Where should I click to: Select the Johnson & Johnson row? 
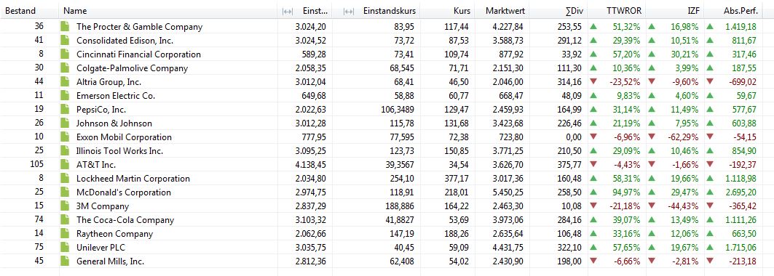point(387,123)
